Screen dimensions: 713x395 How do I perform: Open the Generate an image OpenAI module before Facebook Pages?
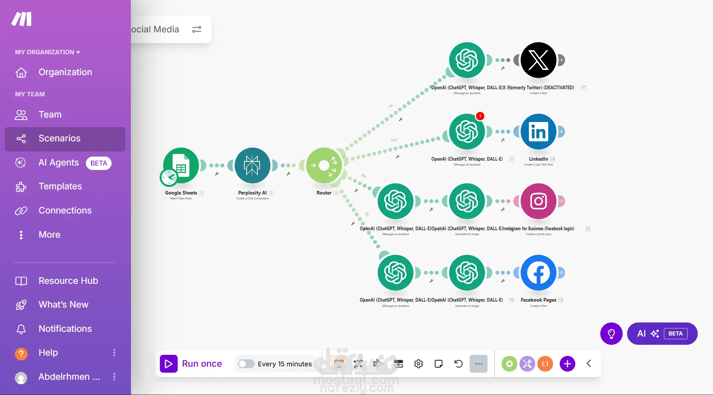(467, 273)
